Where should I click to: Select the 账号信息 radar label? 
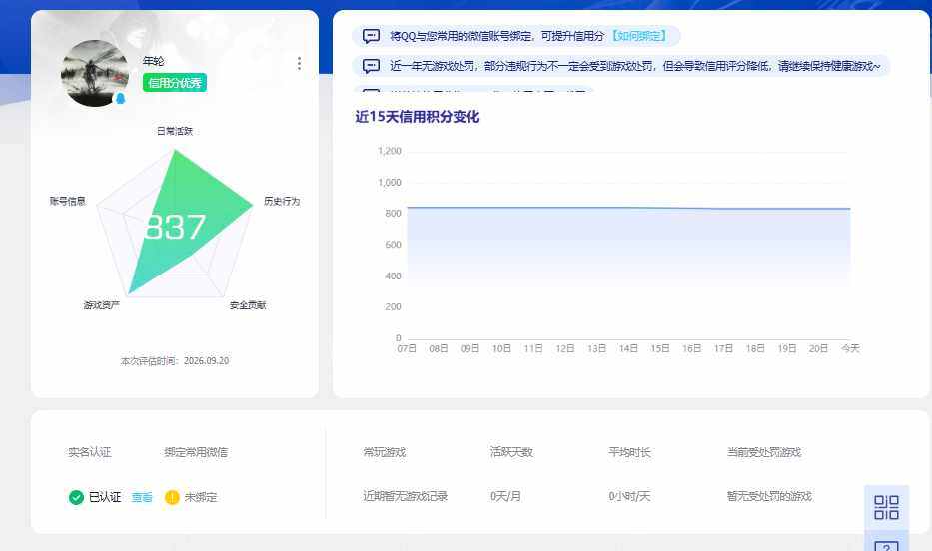[x=68, y=202]
